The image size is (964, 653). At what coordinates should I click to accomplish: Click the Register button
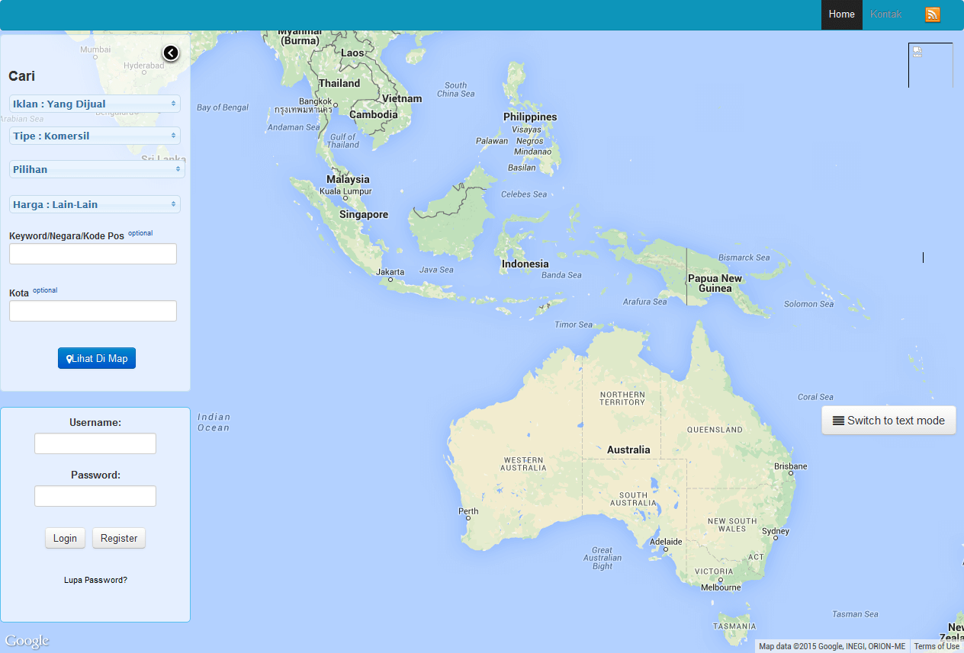coord(119,538)
